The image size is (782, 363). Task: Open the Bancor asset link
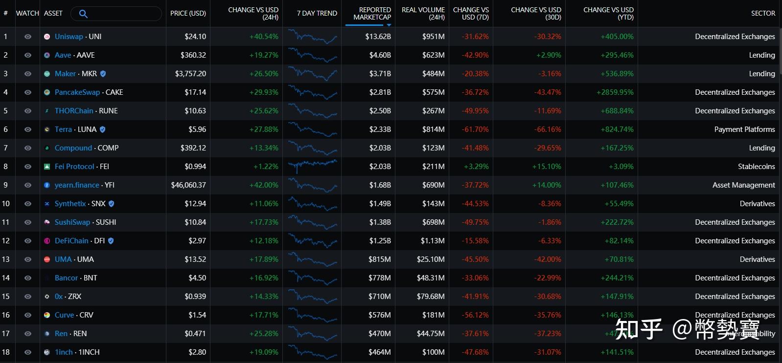66,278
